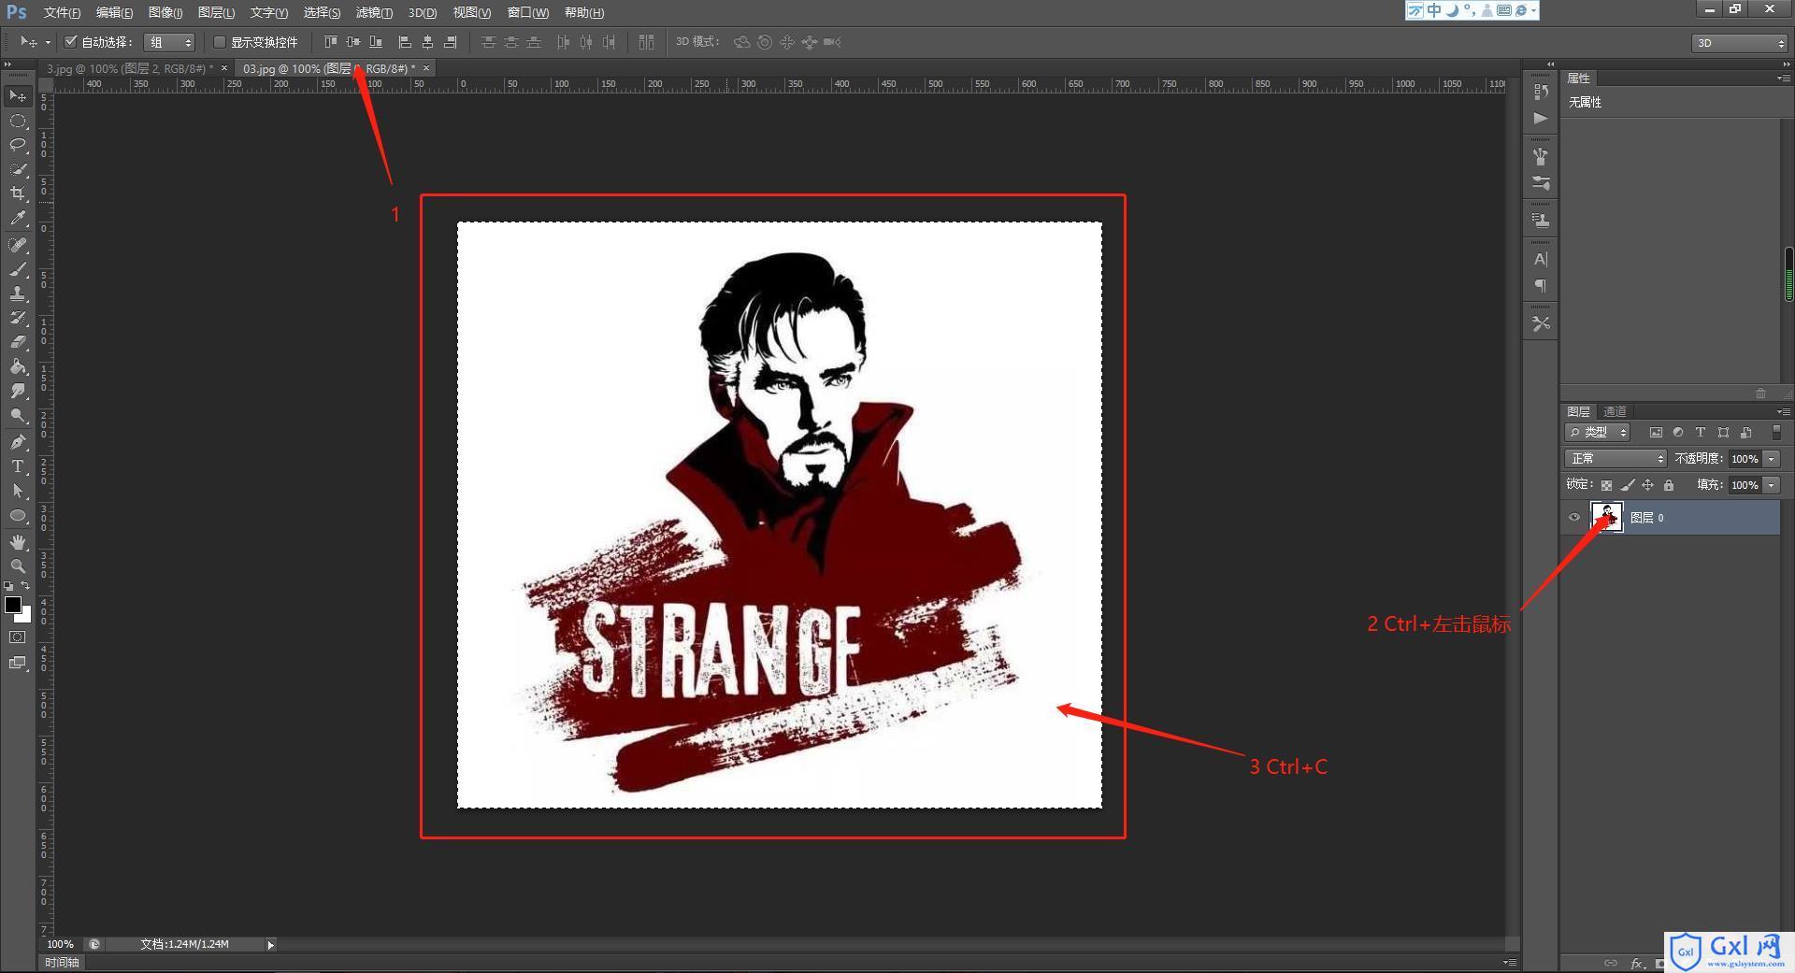Click the 图层 0 layer thumbnail

click(x=1607, y=517)
